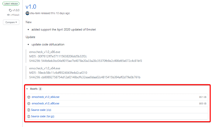Screen dimensions: 213x127
Task: Download emocheck_v1.0_x64.exe asset
Action: click(46, 97)
